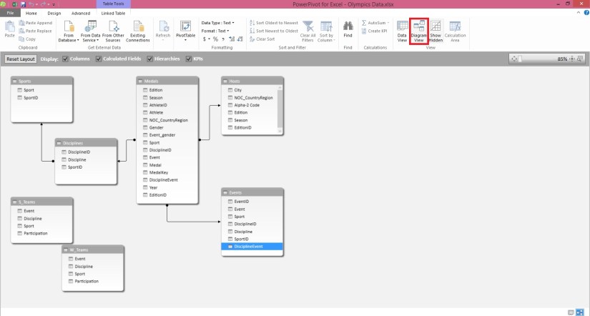Open the Help question mark icon
The width and height of the screenshot is (590, 316).
coord(586,13)
